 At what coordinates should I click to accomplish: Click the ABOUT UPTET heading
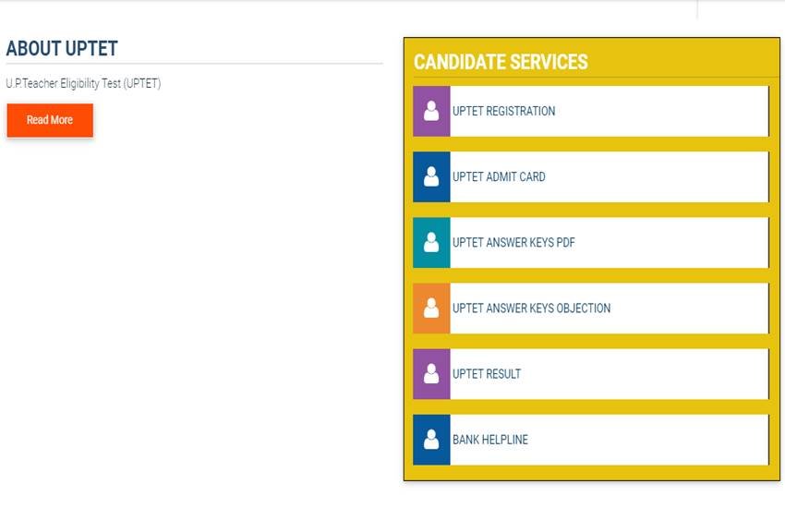click(x=62, y=49)
